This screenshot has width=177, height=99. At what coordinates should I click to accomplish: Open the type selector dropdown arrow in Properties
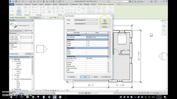33,26
